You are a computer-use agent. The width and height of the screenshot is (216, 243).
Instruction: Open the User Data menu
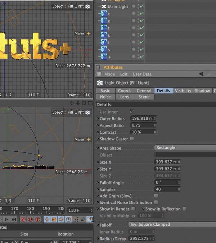click(x=142, y=74)
